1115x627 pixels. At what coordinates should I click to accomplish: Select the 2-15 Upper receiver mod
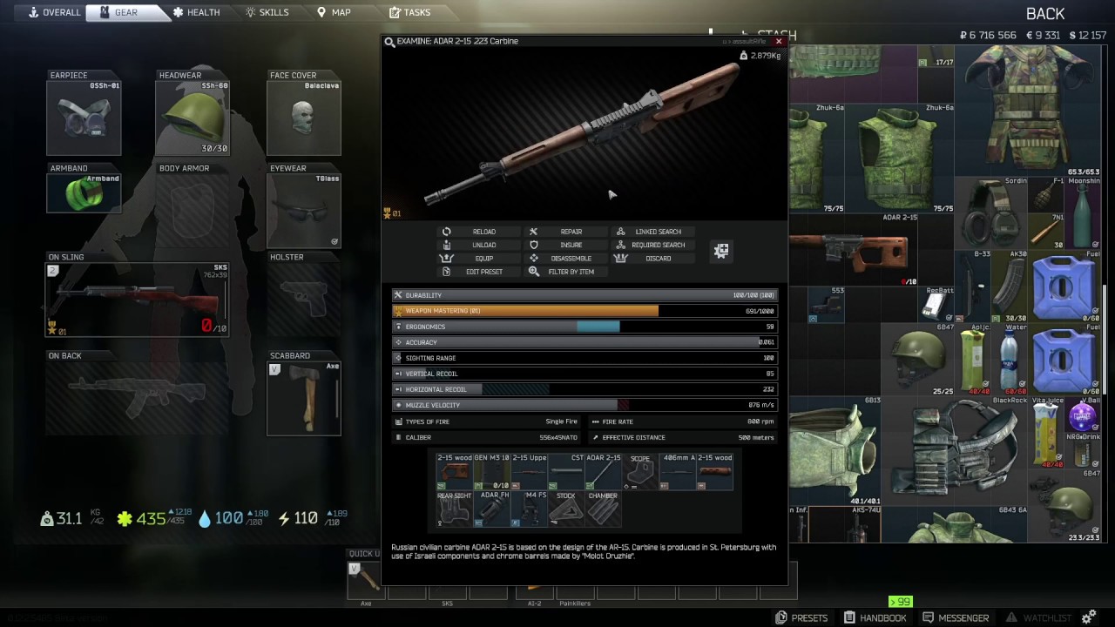point(529,471)
